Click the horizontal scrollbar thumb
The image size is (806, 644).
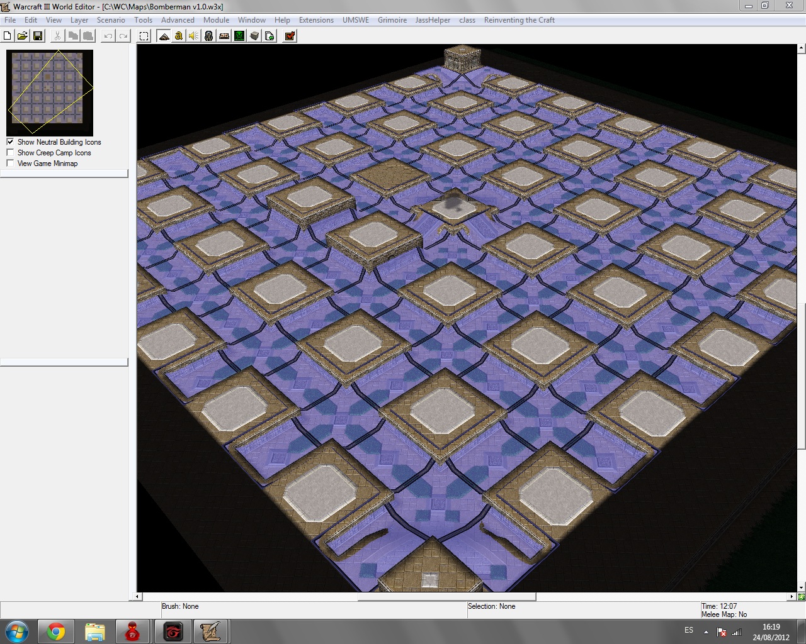(x=446, y=596)
